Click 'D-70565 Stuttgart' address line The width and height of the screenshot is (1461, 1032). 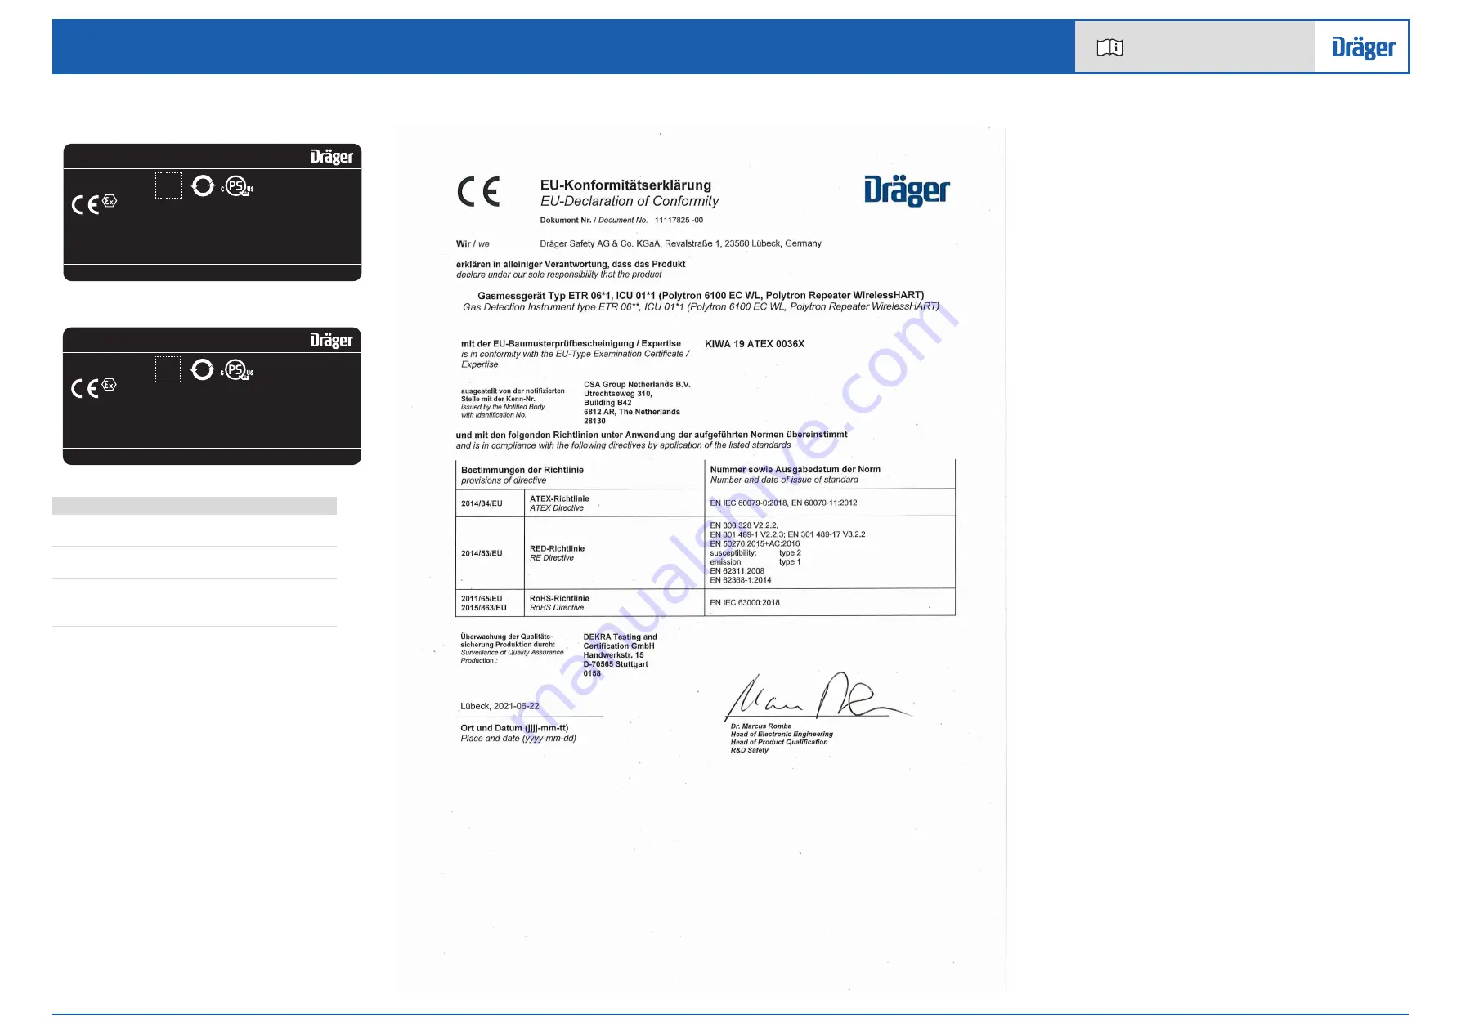pyautogui.click(x=616, y=664)
